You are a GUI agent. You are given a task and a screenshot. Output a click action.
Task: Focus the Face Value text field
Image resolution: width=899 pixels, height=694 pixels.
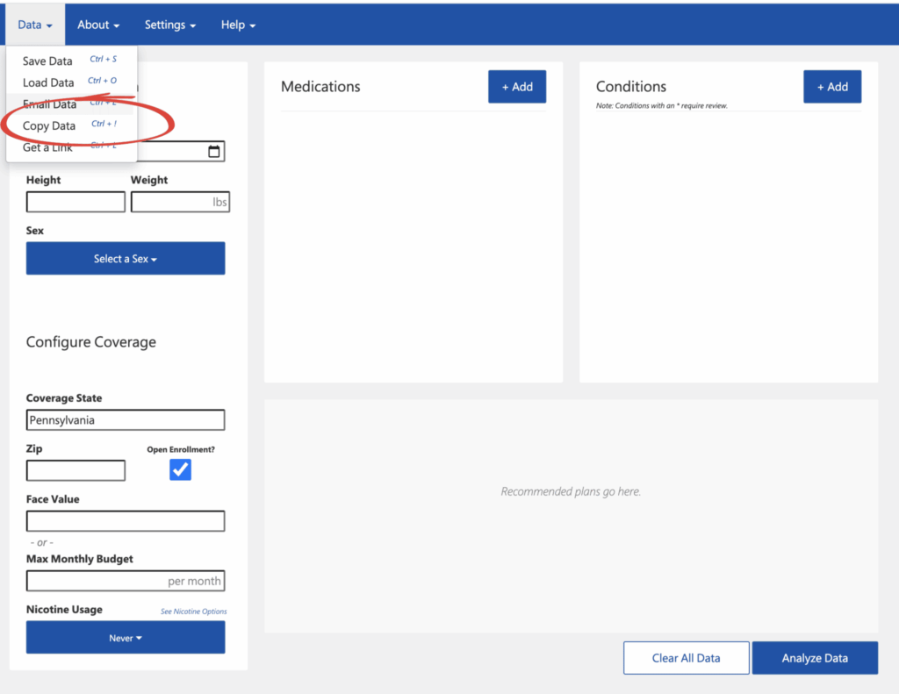(126, 521)
